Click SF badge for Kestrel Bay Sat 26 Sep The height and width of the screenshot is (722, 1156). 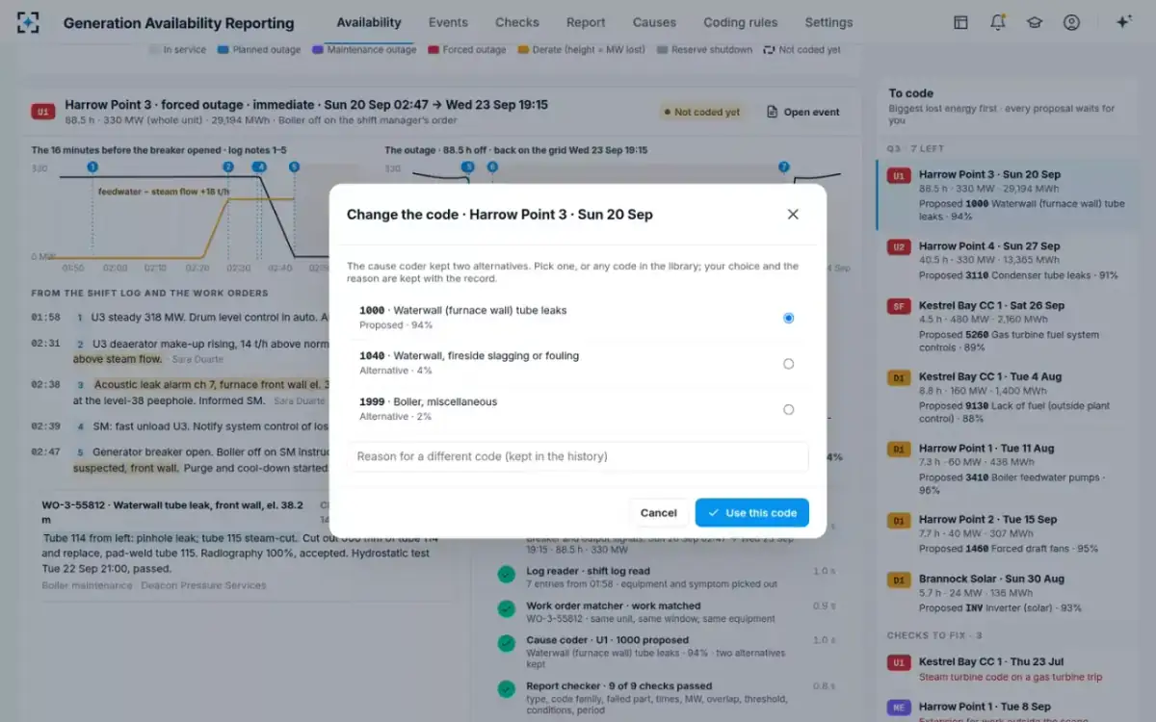point(899,306)
